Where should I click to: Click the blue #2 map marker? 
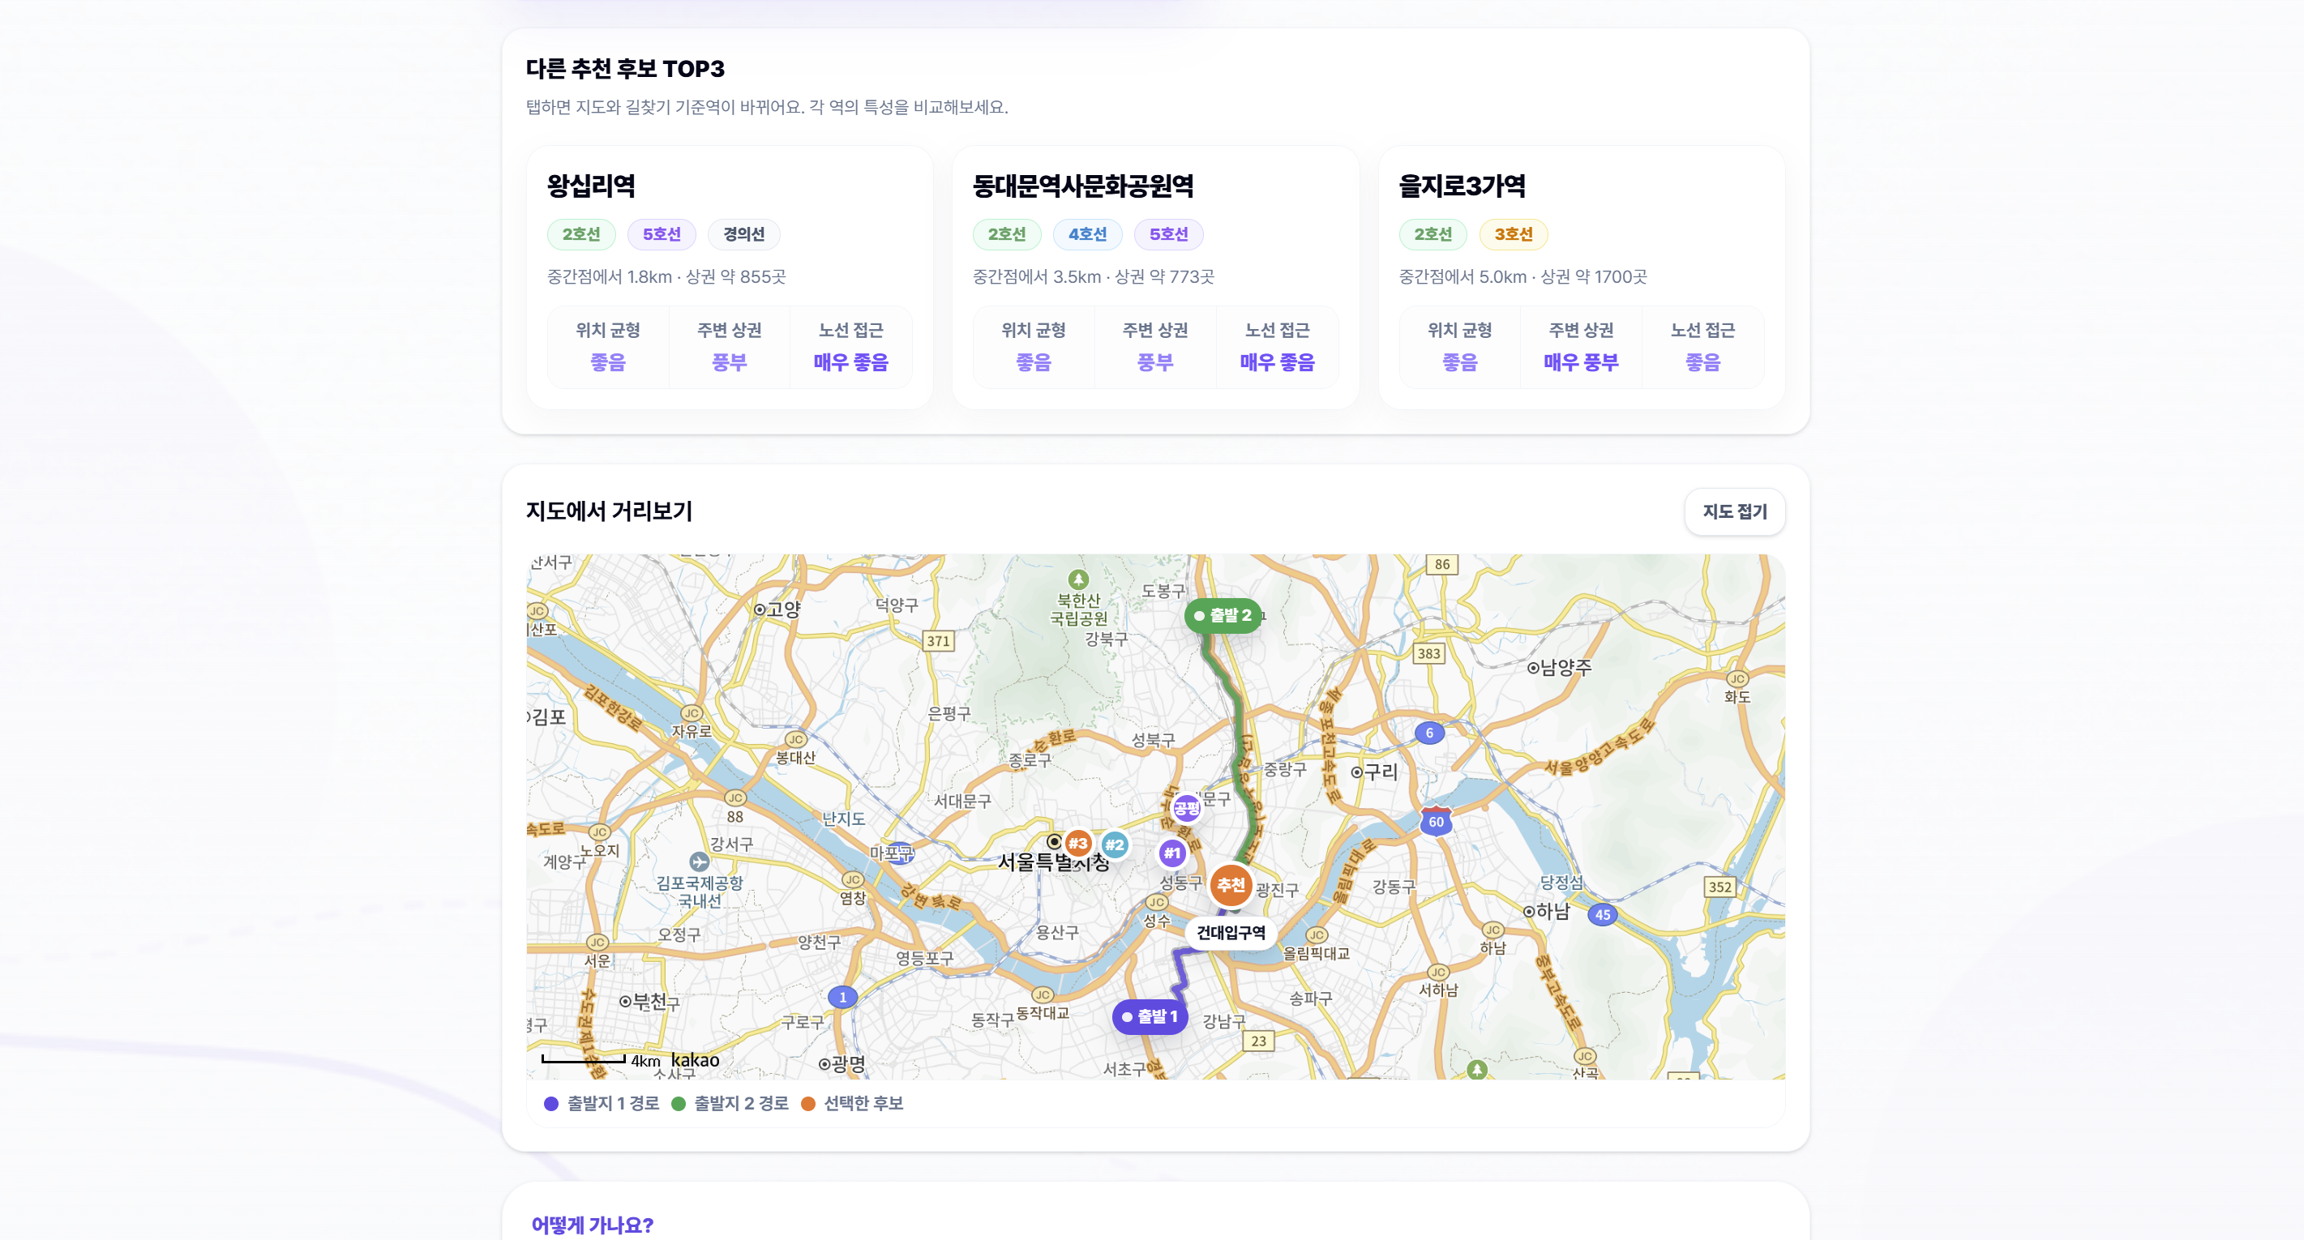tap(1114, 844)
